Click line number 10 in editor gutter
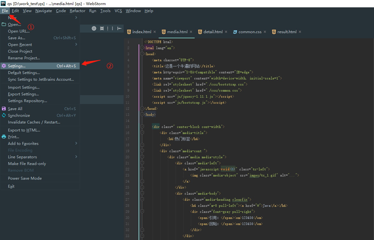374x240 pixels. coord(127,96)
